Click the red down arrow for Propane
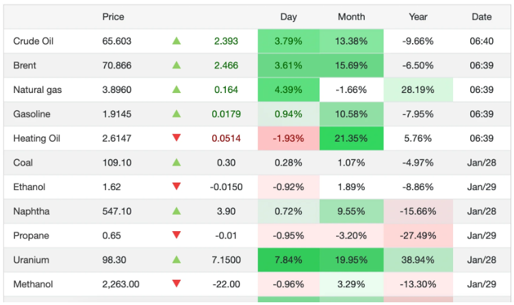This screenshot has height=305, width=514. click(177, 235)
